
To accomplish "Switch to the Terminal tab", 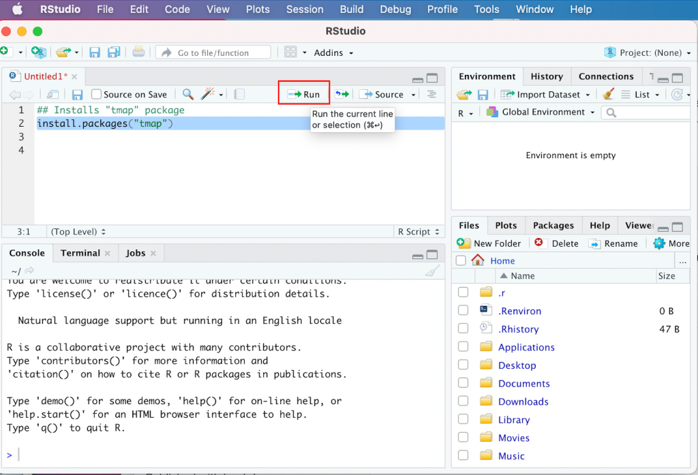I will coord(80,253).
